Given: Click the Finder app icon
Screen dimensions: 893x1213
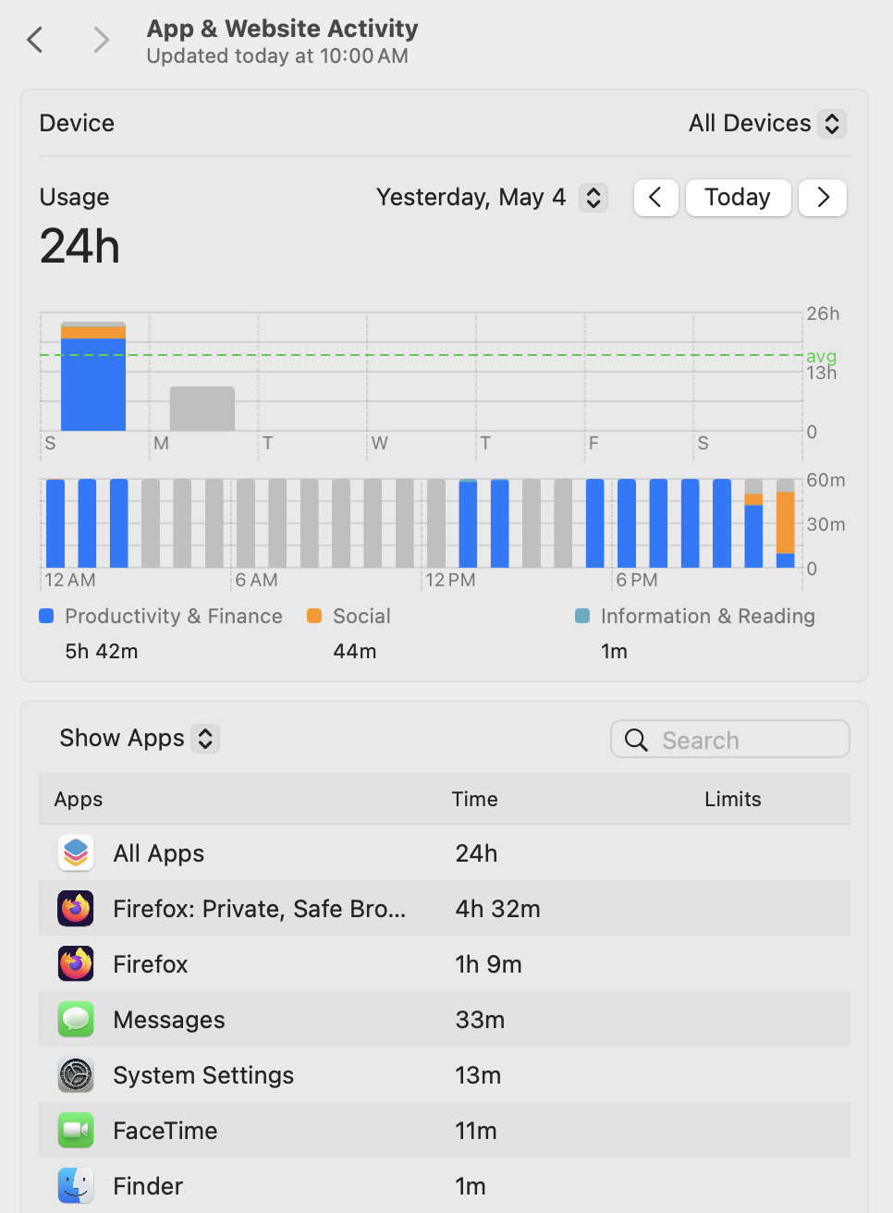Looking at the screenshot, I should pyautogui.click(x=76, y=1186).
